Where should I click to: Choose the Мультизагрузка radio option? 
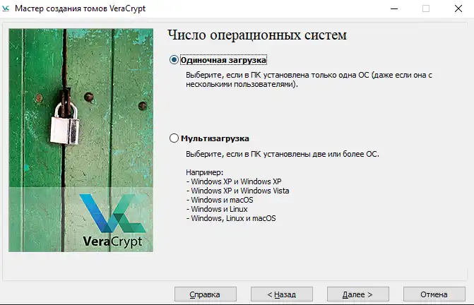[174, 138]
